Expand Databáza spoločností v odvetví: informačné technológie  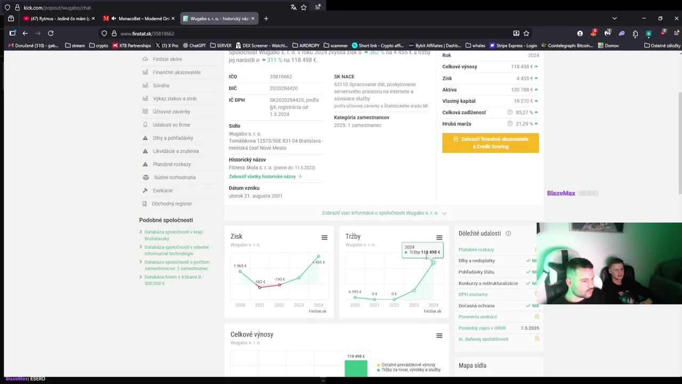(176, 250)
